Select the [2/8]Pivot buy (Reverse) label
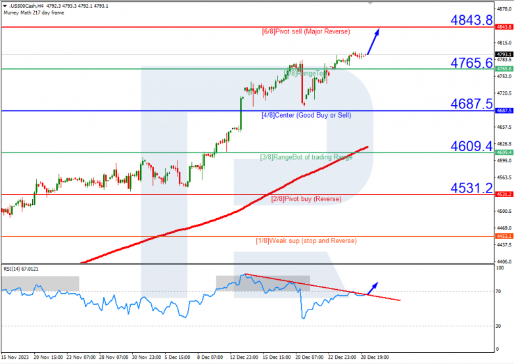This screenshot has height=364, width=514. pyautogui.click(x=306, y=199)
